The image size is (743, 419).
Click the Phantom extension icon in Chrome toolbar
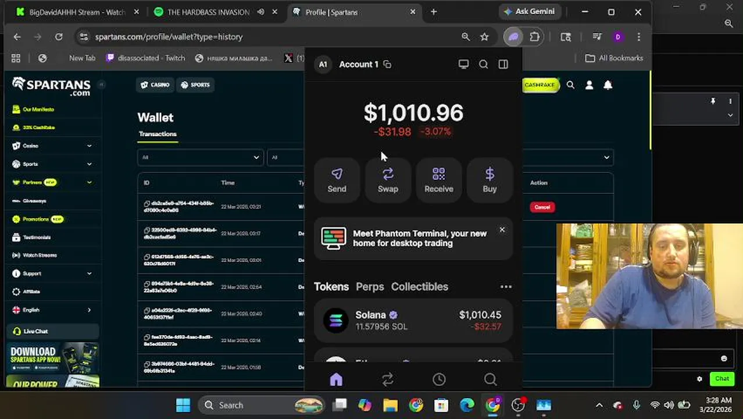click(x=513, y=37)
